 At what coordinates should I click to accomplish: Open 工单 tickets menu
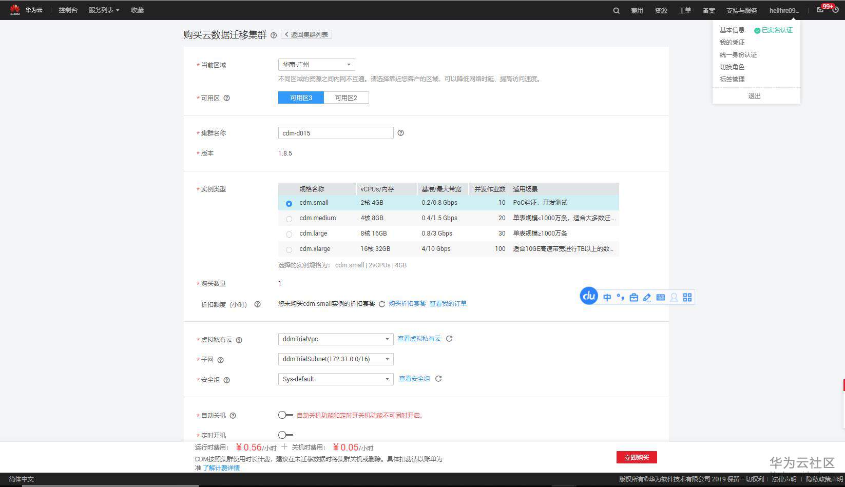[685, 10]
